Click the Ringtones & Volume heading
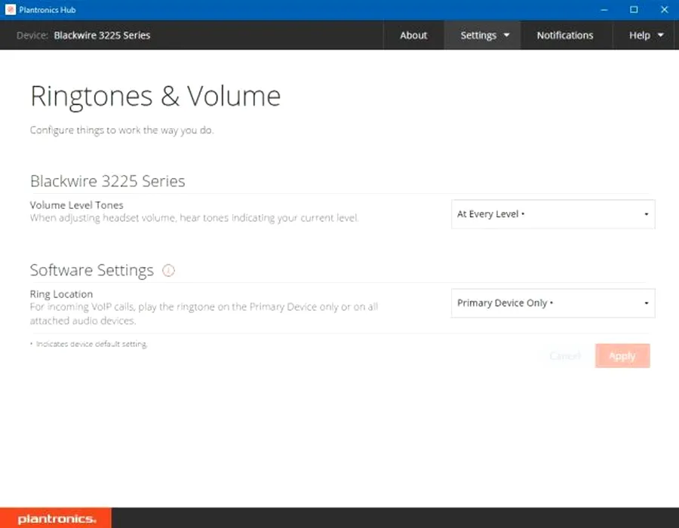 click(155, 96)
